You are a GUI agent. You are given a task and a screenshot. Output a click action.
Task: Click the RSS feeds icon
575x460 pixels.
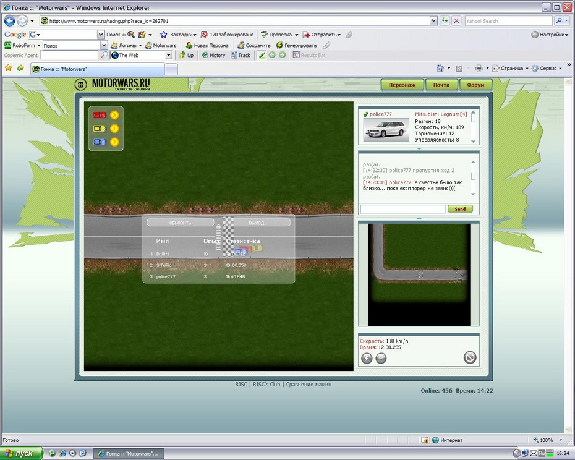tap(459, 68)
